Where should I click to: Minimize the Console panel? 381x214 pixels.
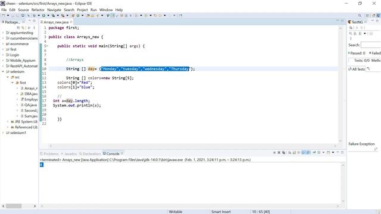pyautogui.click(x=338, y=152)
